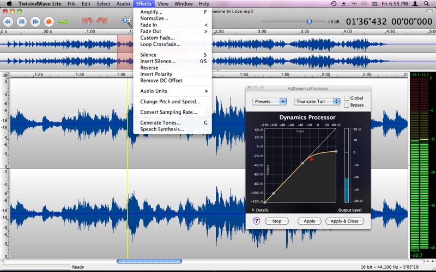Viewport: 436px width, 272px height.
Task: Toggle the Bypass checkbox
Action: click(347, 105)
